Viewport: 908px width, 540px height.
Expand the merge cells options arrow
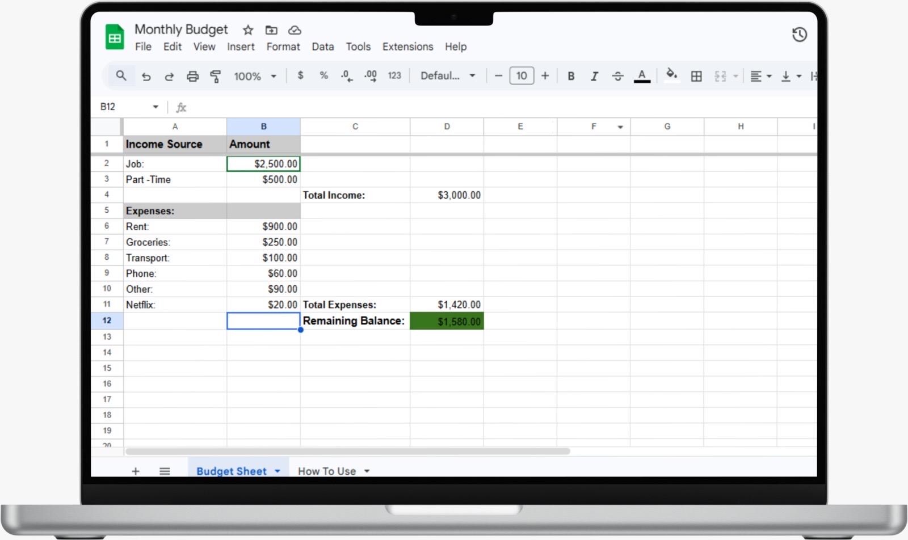[x=736, y=76]
